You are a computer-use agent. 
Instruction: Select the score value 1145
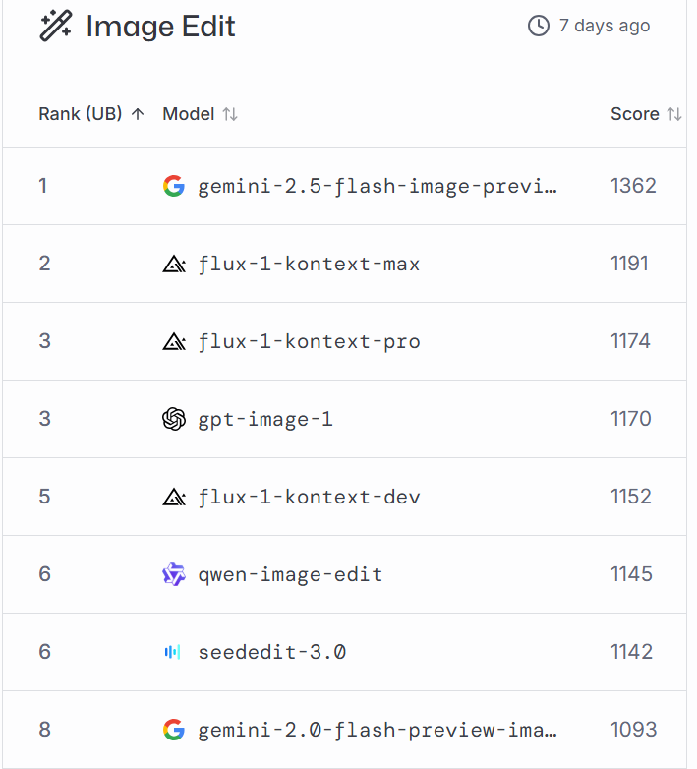(x=631, y=574)
